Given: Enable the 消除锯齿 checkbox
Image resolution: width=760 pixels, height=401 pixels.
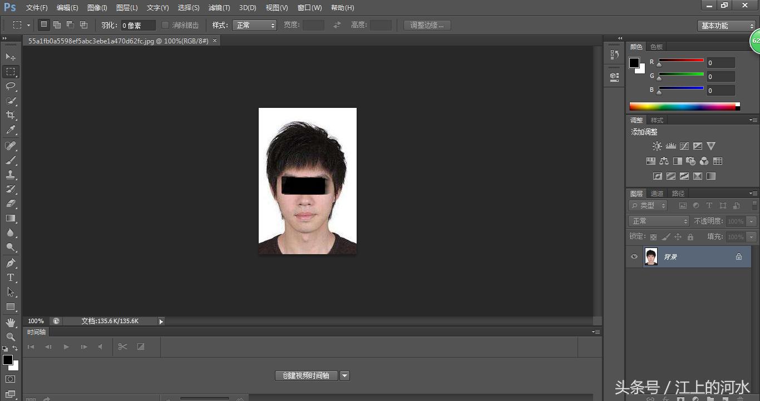Looking at the screenshot, I should tap(165, 24).
